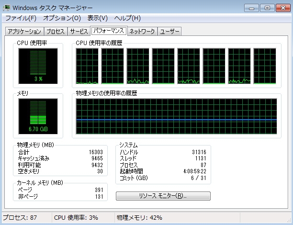Click the CPU 使用率 3 % gauge
This screenshot has width=293, height=225.
pyautogui.click(x=38, y=66)
